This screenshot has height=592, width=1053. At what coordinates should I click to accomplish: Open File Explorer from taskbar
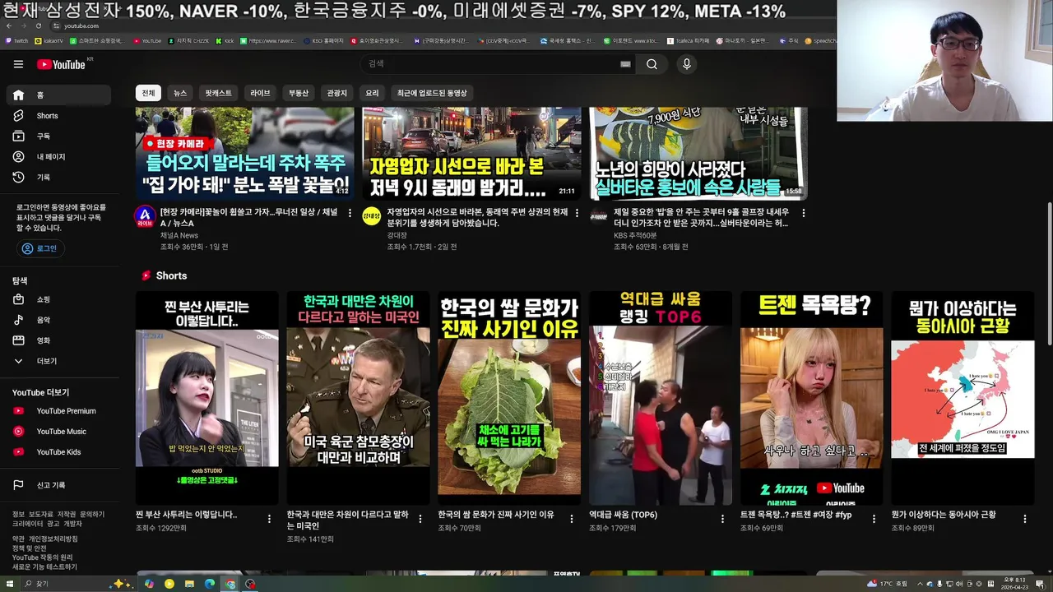(x=189, y=584)
